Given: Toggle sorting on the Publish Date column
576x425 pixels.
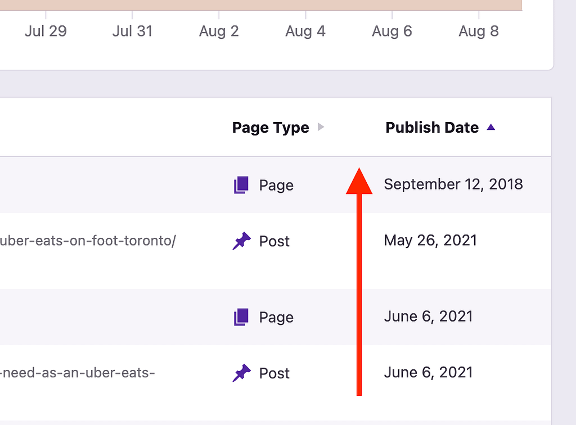Looking at the screenshot, I should coord(432,127).
